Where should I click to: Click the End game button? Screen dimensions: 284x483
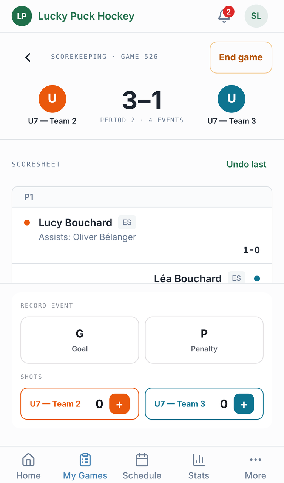241,57
